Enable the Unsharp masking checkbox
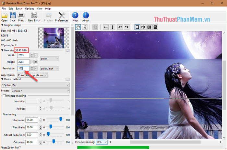Image resolution: width=227 pixels, height=150 pixels. point(4,96)
